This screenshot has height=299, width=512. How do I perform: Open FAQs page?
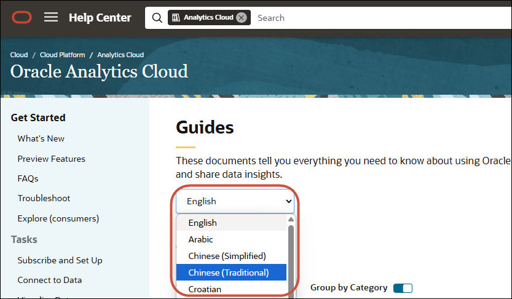coord(28,179)
